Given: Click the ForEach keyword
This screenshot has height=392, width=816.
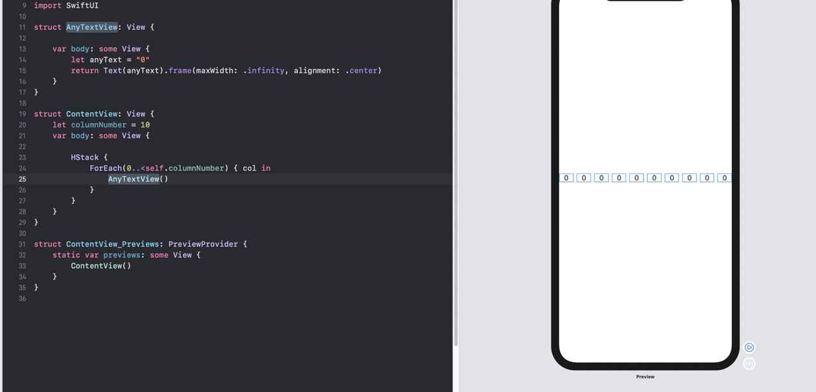Looking at the screenshot, I should point(105,168).
